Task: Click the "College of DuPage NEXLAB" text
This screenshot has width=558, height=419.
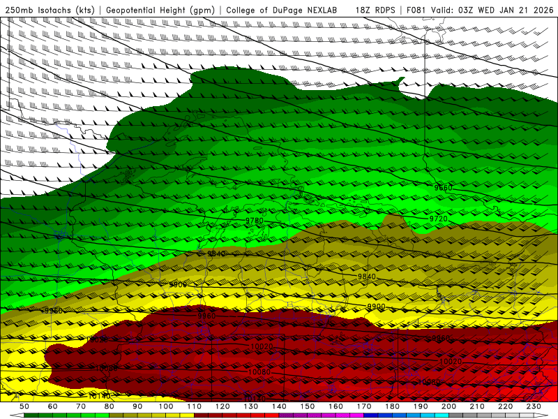Action: pyautogui.click(x=282, y=10)
